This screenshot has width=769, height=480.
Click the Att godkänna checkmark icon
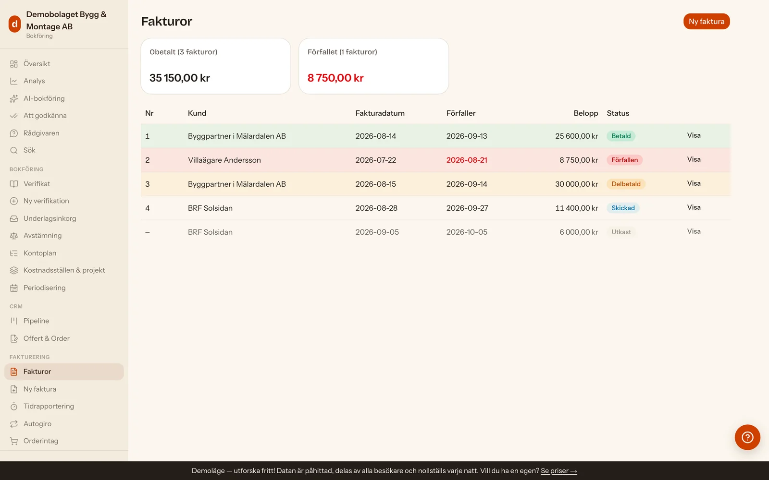[14, 116]
